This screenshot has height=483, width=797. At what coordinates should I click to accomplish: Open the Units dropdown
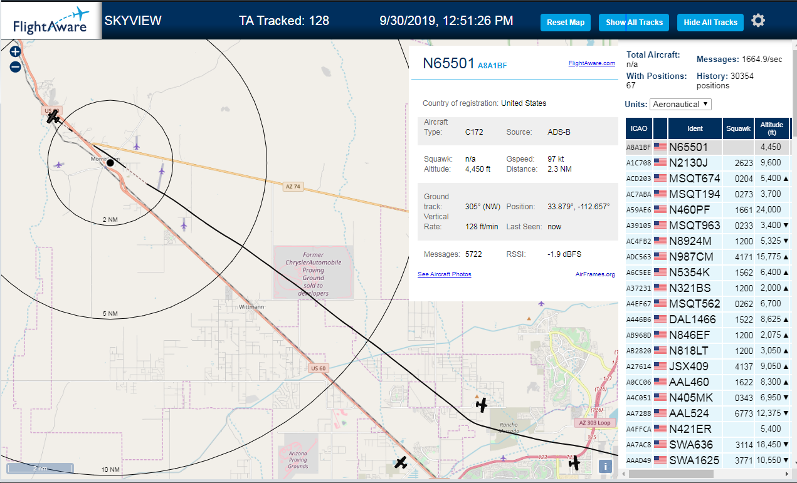click(x=680, y=104)
